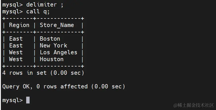Viewport: 216px width, 110px height.
Task: Click the top border of result table
Action: pyautogui.click(x=43, y=18)
